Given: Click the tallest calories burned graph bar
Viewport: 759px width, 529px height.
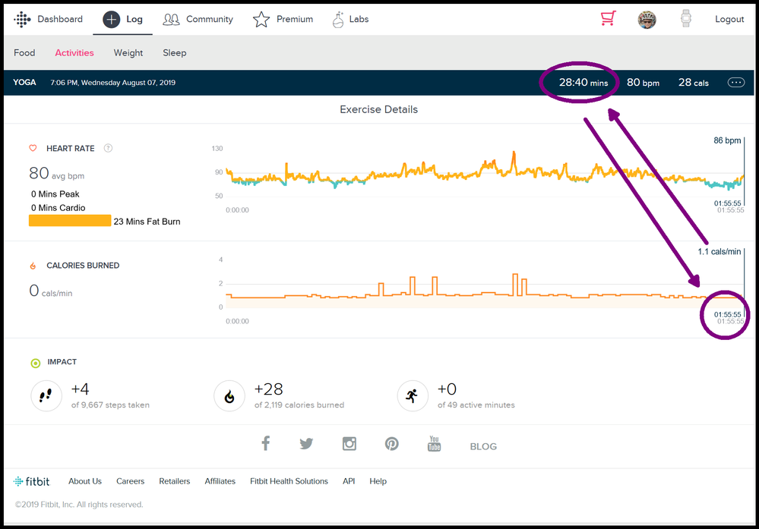Looking at the screenshot, I should point(515,285).
